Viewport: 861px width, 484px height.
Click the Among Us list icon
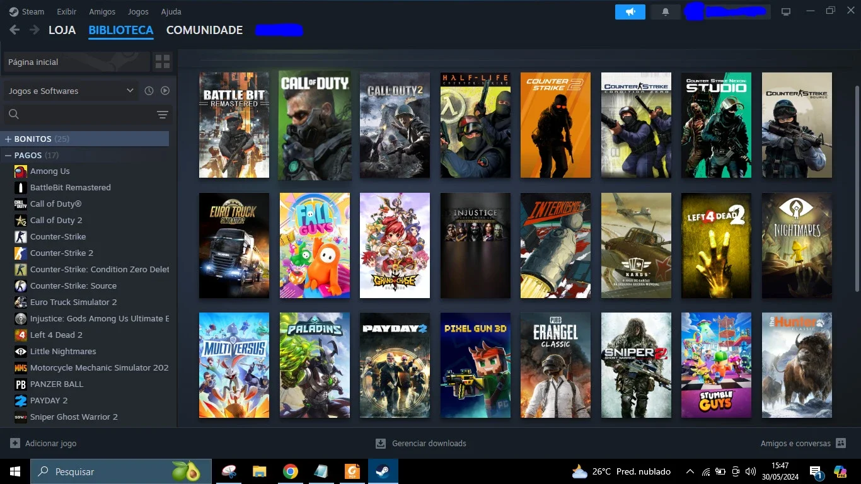click(21, 171)
